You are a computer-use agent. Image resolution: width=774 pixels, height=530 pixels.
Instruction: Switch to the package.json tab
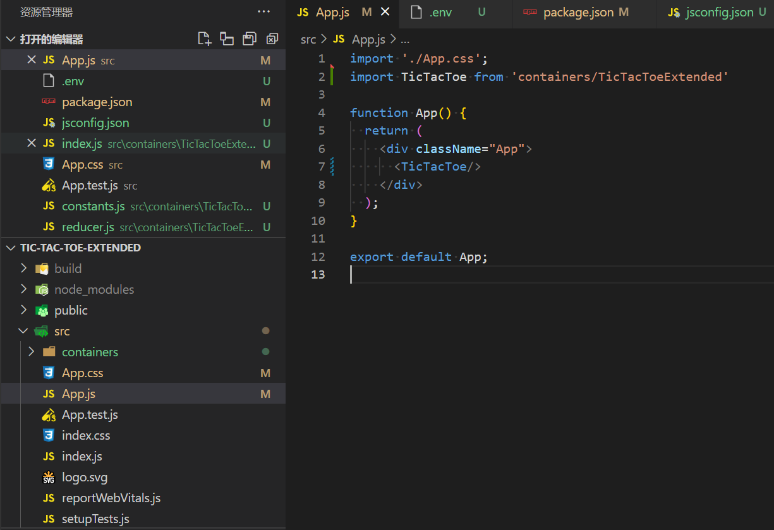pos(577,13)
